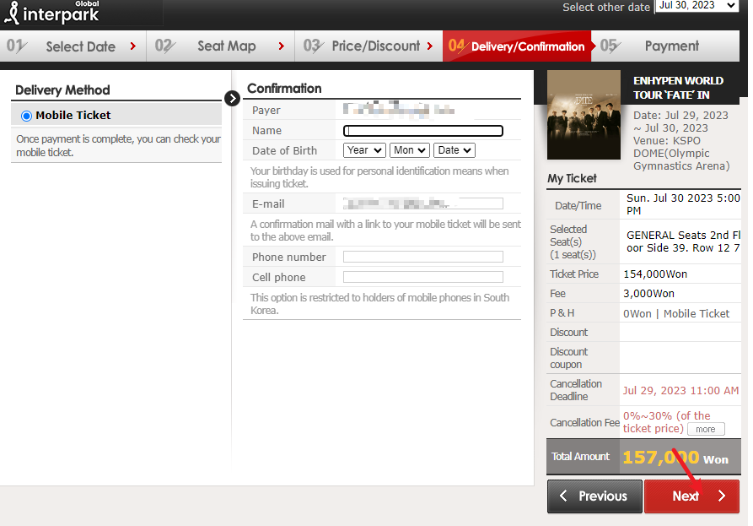Click the Previous button
Image resolution: width=753 pixels, height=526 pixels.
(594, 496)
